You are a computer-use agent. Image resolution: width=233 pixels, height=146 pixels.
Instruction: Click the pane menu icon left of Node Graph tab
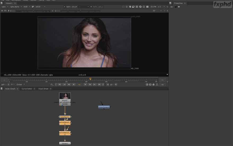pos(2,89)
